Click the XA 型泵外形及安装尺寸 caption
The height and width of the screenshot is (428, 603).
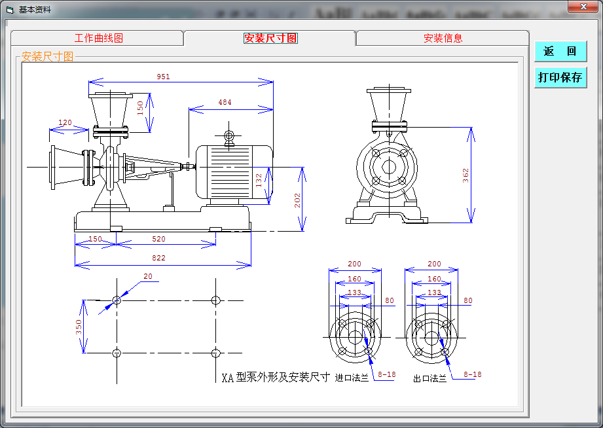[276, 378]
